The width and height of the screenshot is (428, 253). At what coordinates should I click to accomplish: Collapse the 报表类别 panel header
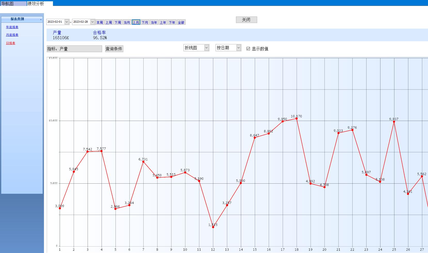click(x=41, y=19)
